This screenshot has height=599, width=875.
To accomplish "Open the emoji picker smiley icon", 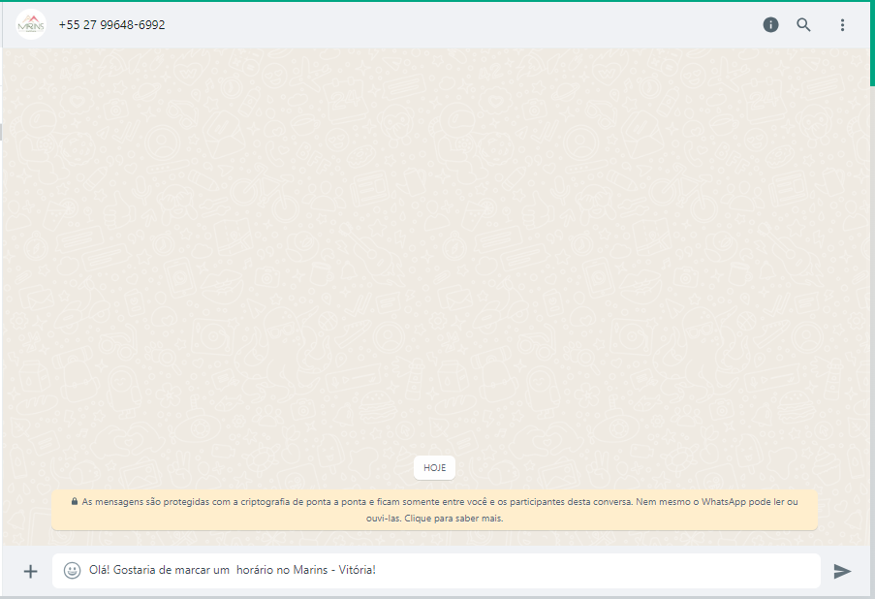I will (72, 570).
